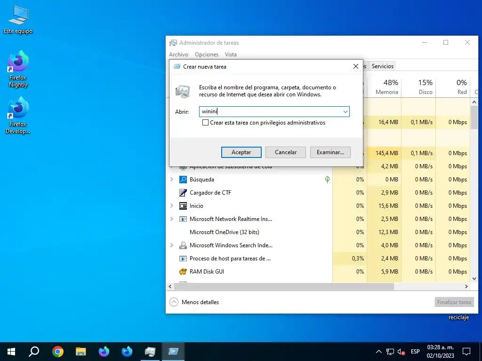Open the Vista menu in Task Manager
The width and height of the screenshot is (482, 361).
point(231,55)
